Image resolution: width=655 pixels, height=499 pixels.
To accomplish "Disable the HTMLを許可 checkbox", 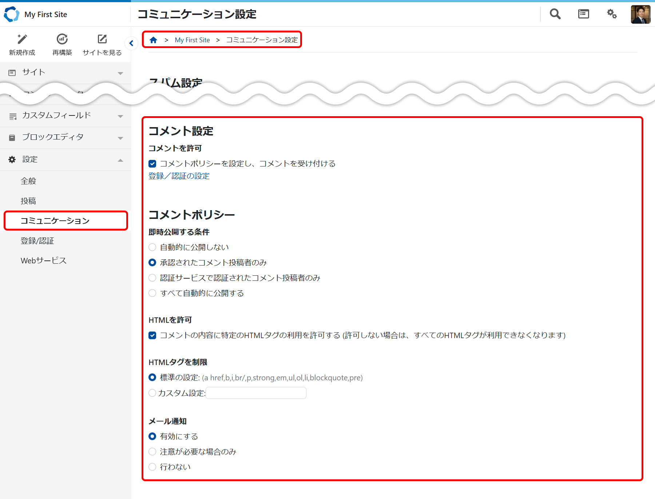I will (152, 335).
